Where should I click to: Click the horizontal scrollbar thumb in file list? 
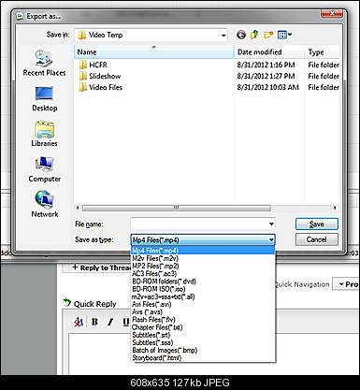(x=177, y=208)
